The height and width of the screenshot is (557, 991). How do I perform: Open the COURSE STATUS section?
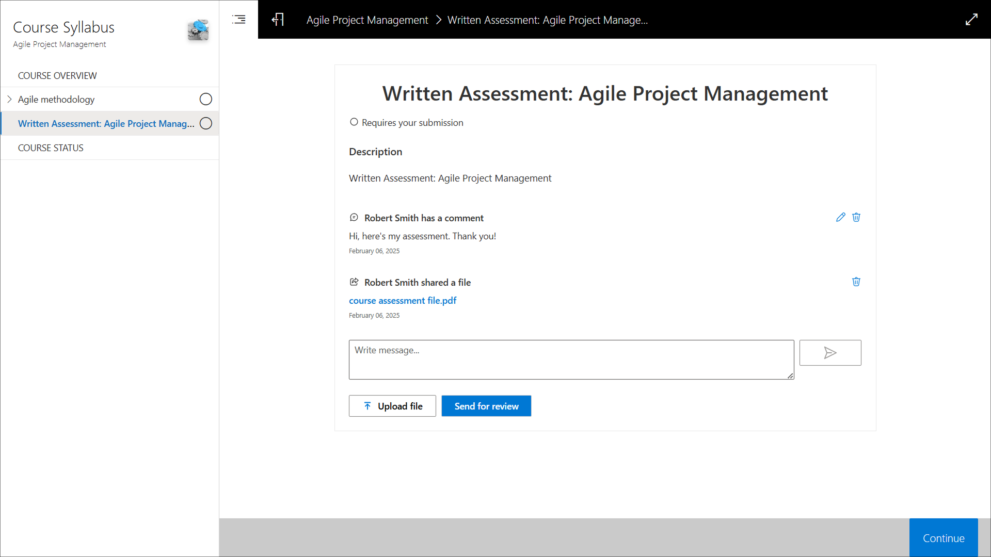pos(51,148)
